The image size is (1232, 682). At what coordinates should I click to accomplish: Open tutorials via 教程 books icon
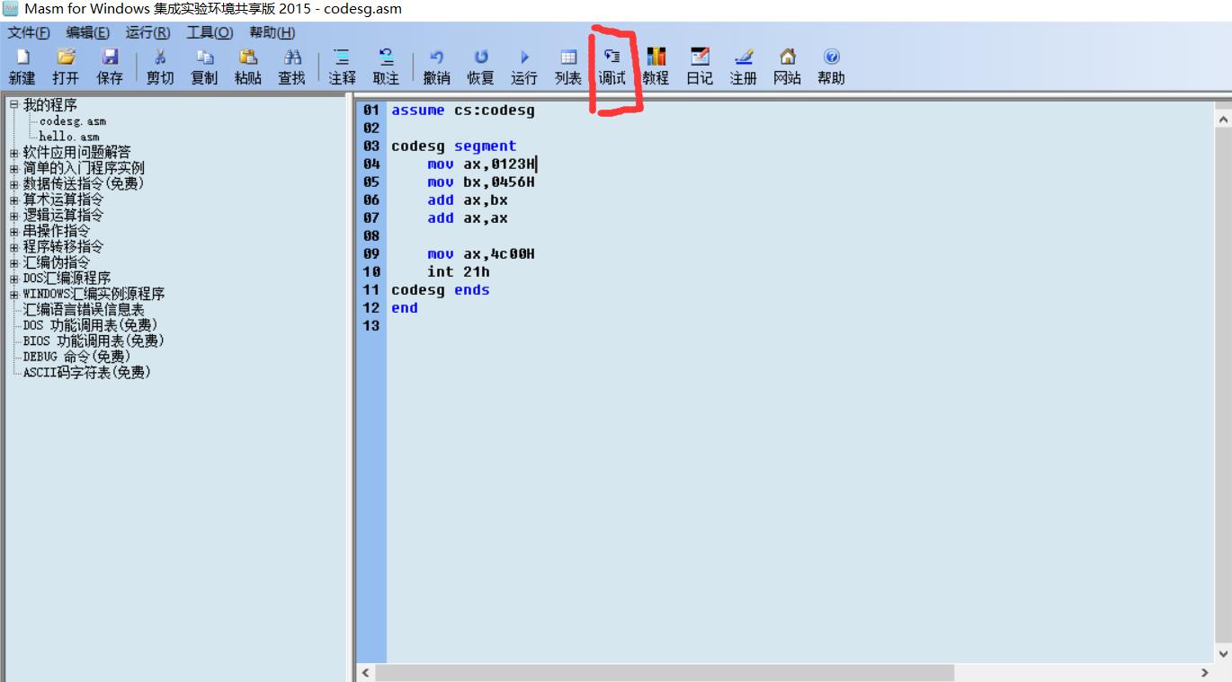pos(656,57)
